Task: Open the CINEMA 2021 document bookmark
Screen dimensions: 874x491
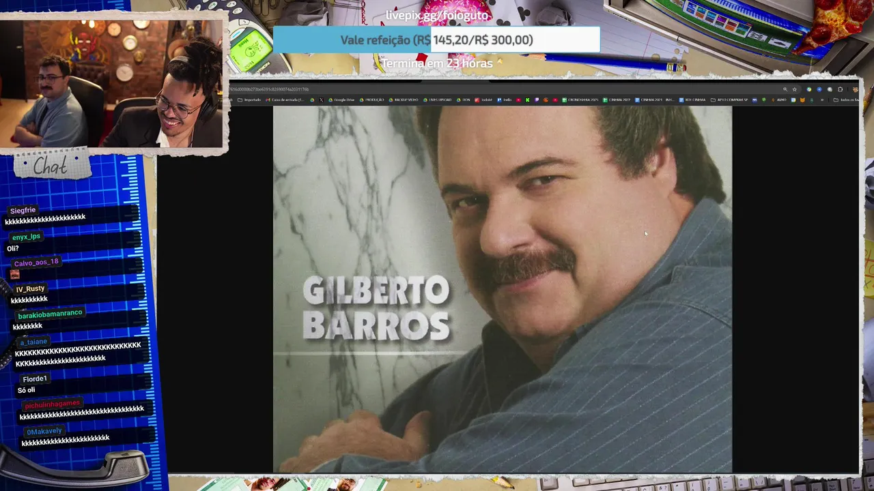Action: click(655, 100)
